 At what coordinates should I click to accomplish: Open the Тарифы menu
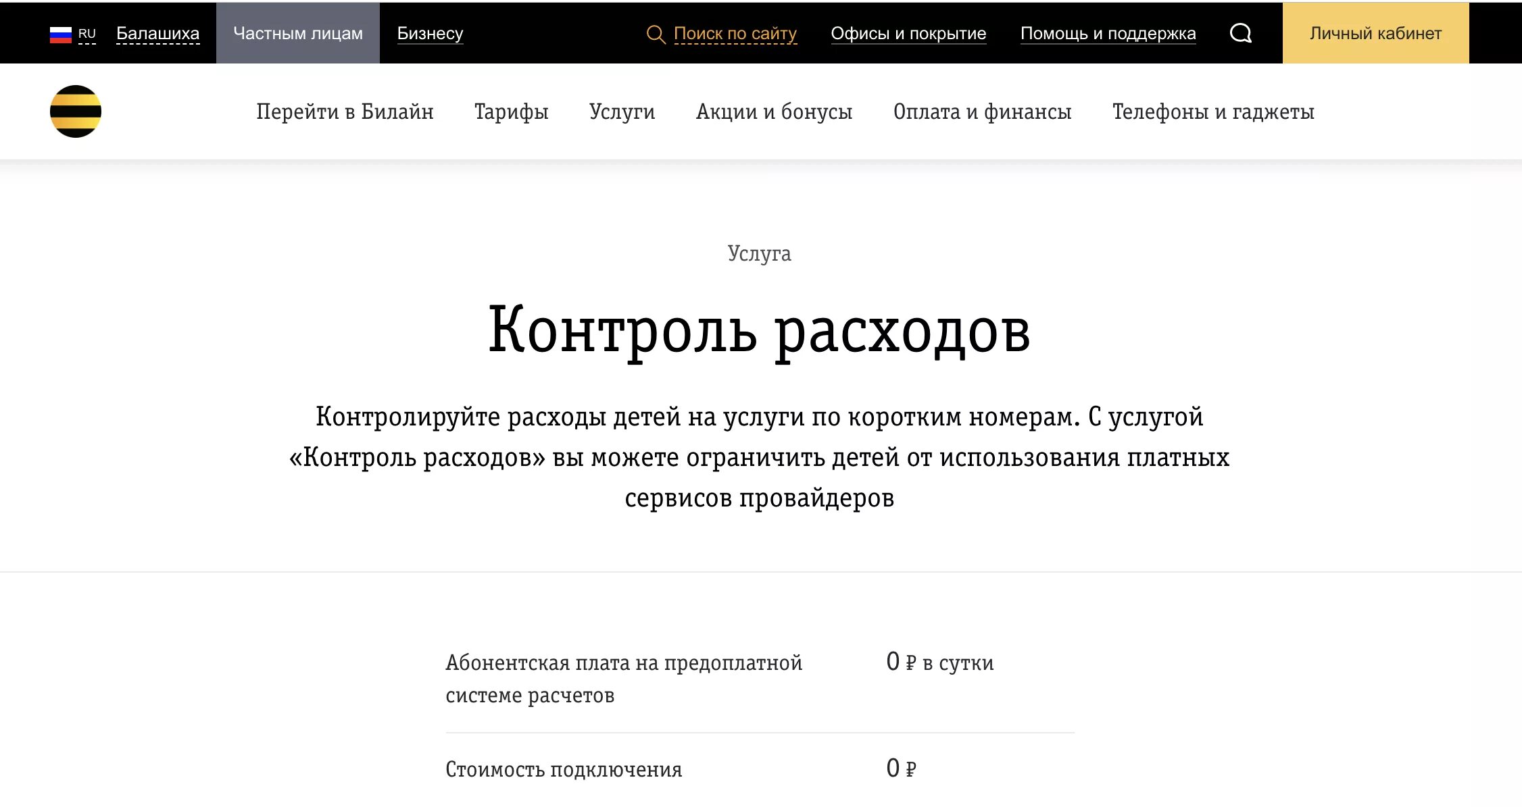pyautogui.click(x=511, y=112)
